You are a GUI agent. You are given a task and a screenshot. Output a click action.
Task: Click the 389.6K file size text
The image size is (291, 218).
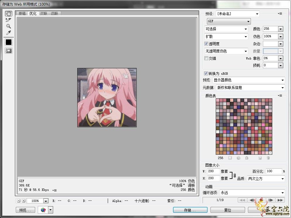[x=24, y=185]
